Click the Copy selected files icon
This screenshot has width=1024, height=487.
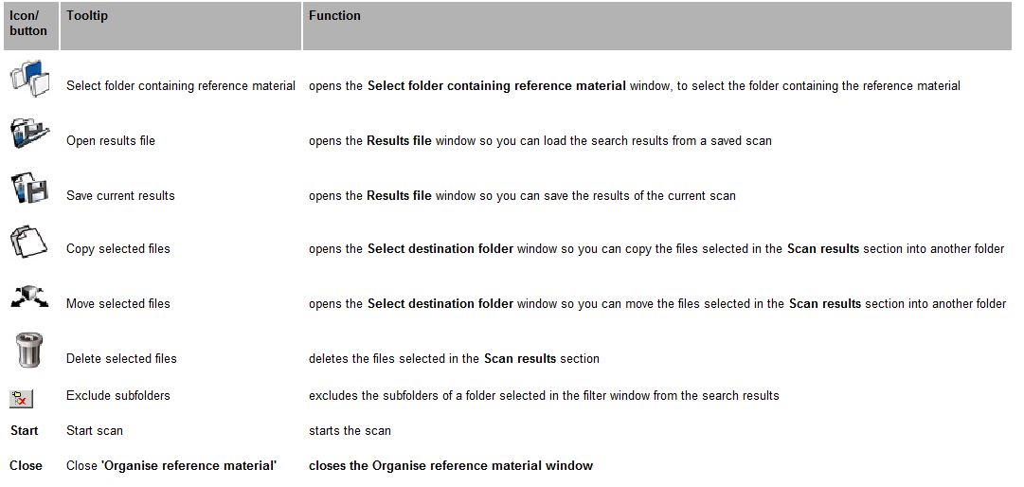pos(30,243)
